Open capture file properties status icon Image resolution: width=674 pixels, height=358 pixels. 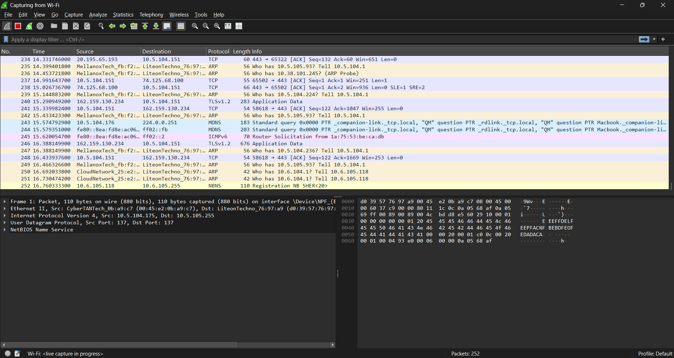tap(17, 353)
